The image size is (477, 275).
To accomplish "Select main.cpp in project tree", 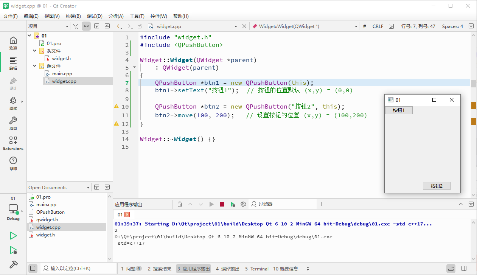I will coord(62,73).
